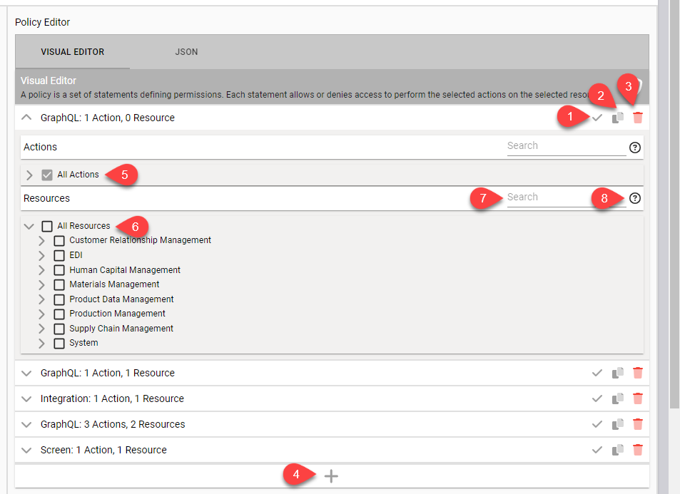
Task: Delete the first GraphQL statement with the trash icon
Action: (638, 118)
